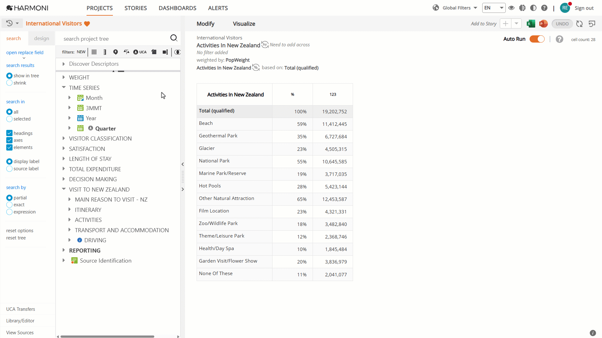
Task: Open the STORIES menu
Action: [x=136, y=8]
